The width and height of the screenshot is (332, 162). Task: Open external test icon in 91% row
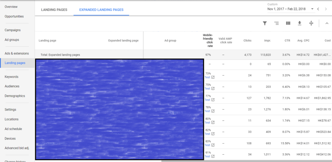pyautogui.click(x=213, y=156)
